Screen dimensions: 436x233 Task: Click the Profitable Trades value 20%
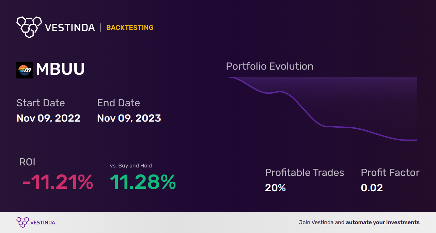tap(275, 187)
